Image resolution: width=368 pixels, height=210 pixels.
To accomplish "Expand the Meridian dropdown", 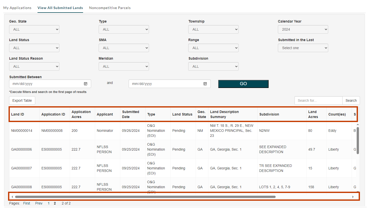I will point(124,66).
